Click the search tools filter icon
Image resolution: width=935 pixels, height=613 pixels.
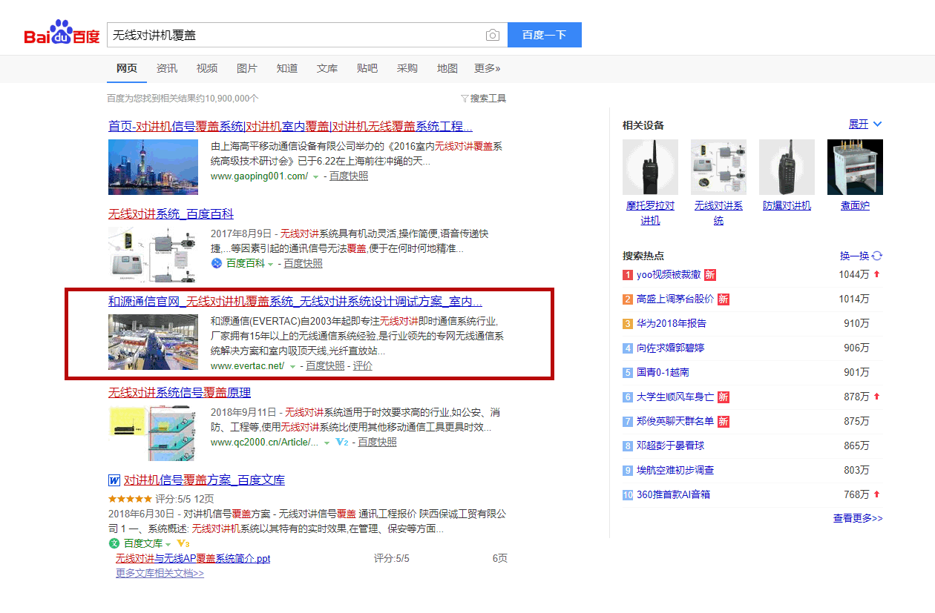point(465,99)
